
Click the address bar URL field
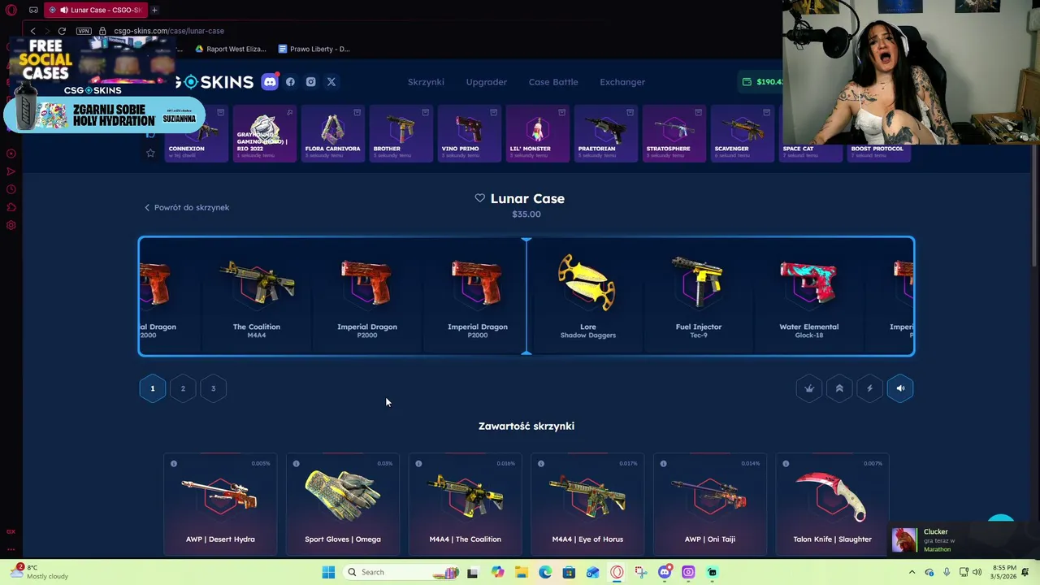pyautogui.click(x=169, y=31)
